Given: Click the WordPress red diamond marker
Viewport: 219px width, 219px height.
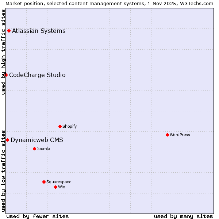Looking at the screenshot, I should 167,135.
